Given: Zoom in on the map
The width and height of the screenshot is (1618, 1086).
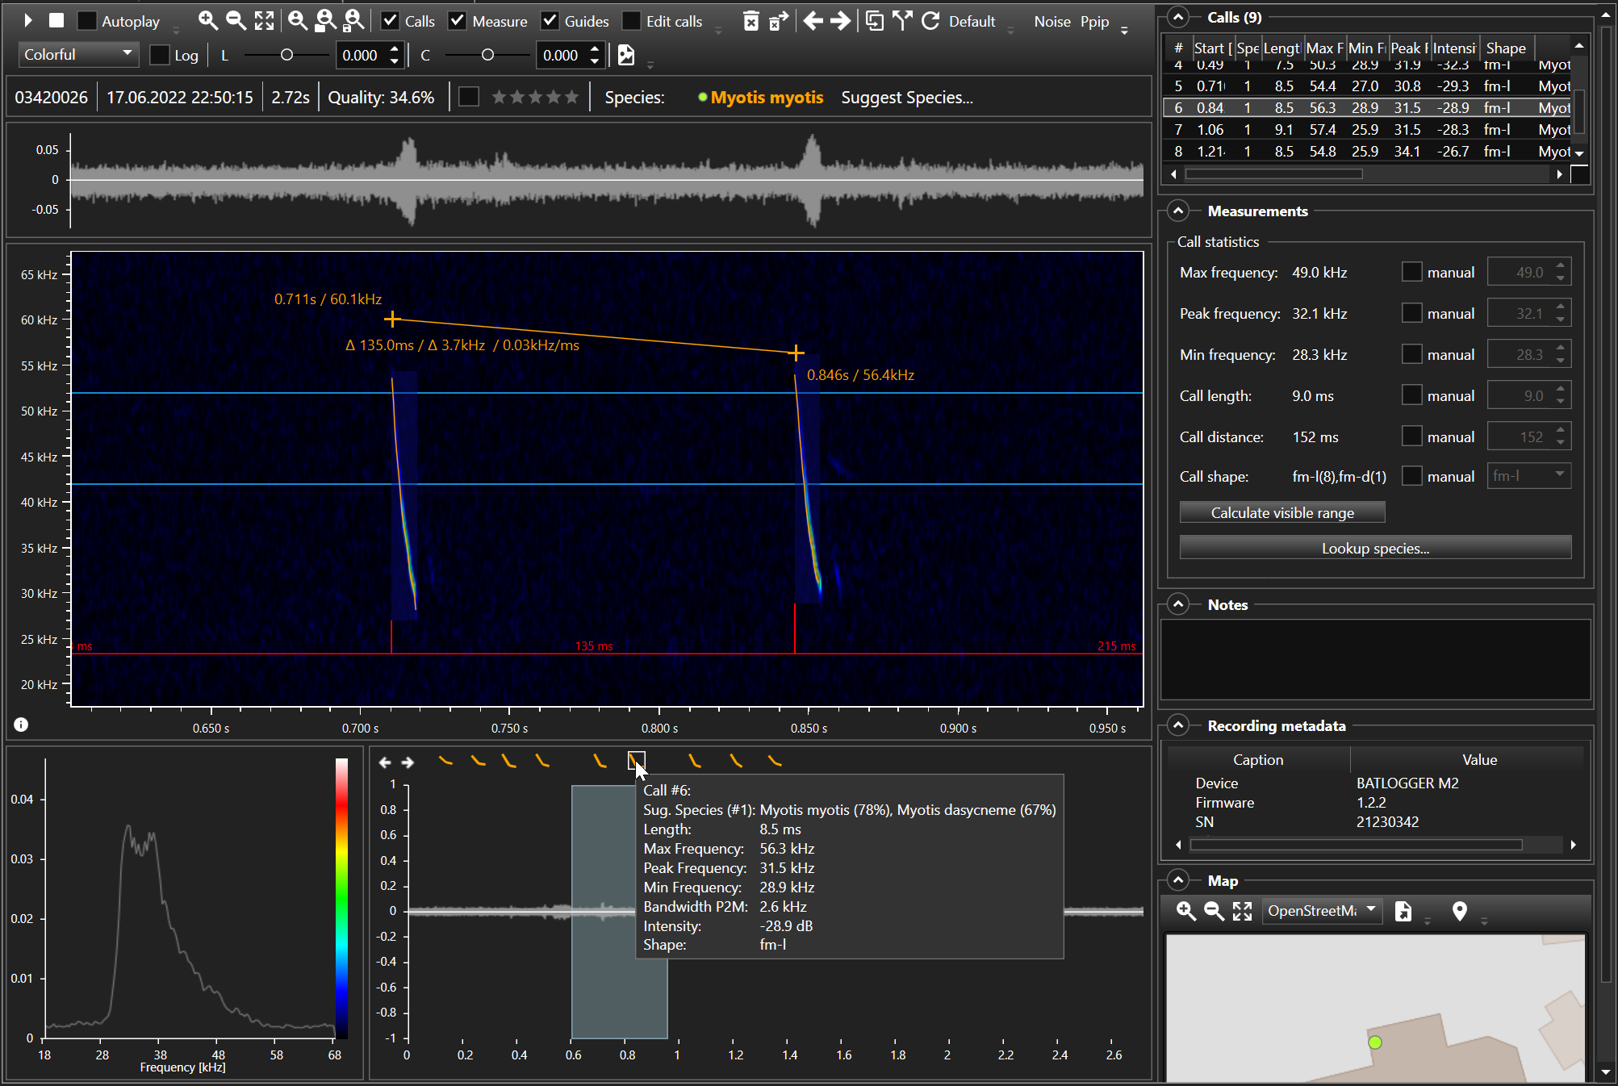Looking at the screenshot, I should point(1185,911).
